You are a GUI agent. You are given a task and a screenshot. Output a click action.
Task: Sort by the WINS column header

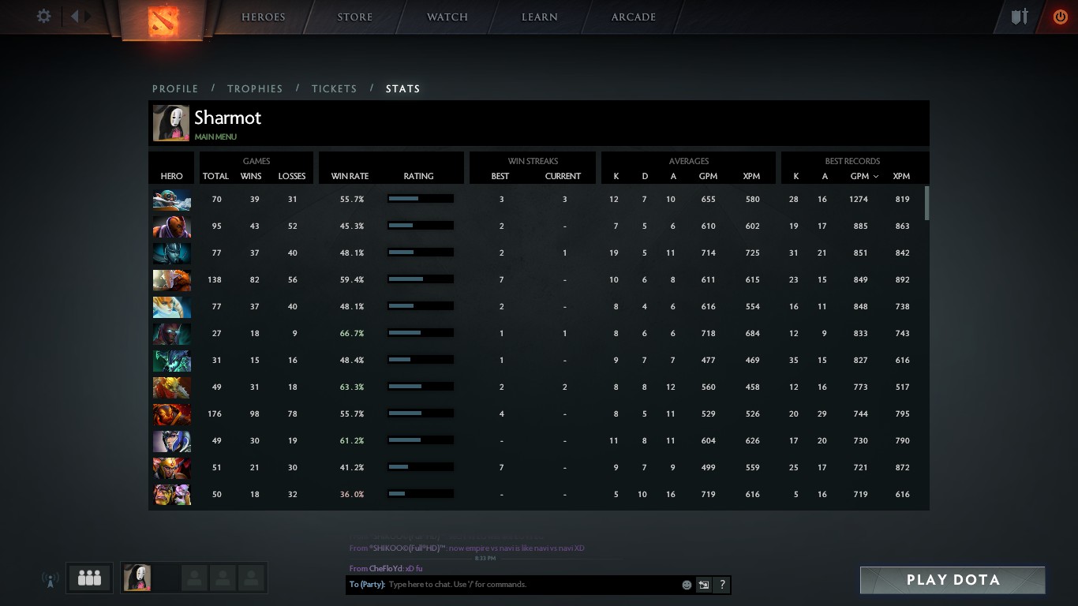click(x=251, y=176)
